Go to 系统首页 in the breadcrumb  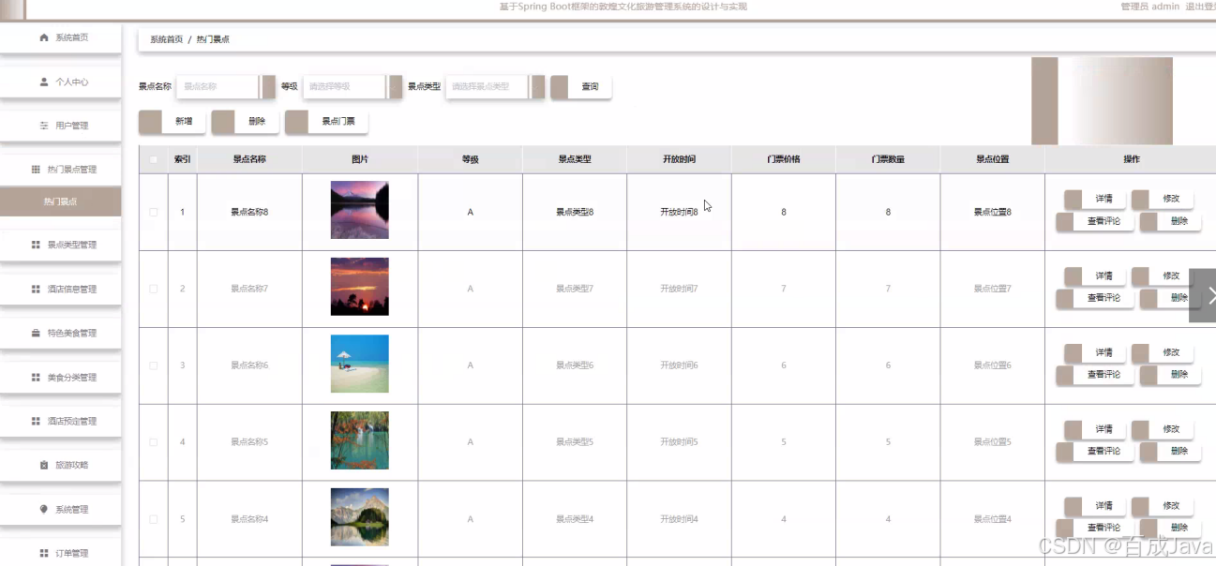click(x=166, y=39)
